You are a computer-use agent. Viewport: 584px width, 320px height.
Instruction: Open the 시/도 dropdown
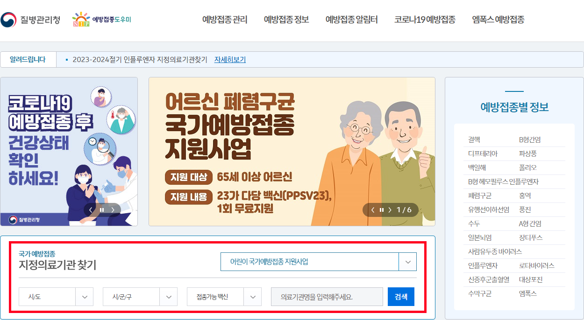tap(56, 296)
